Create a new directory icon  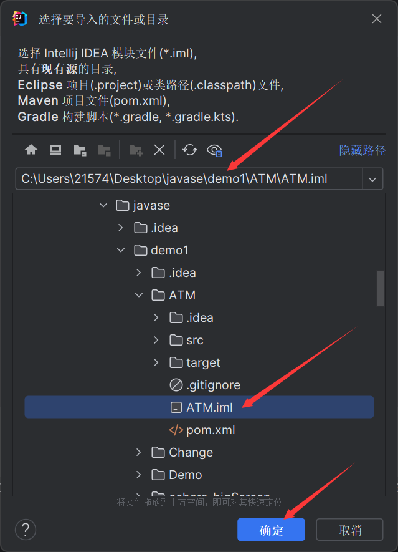click(135, 150)
